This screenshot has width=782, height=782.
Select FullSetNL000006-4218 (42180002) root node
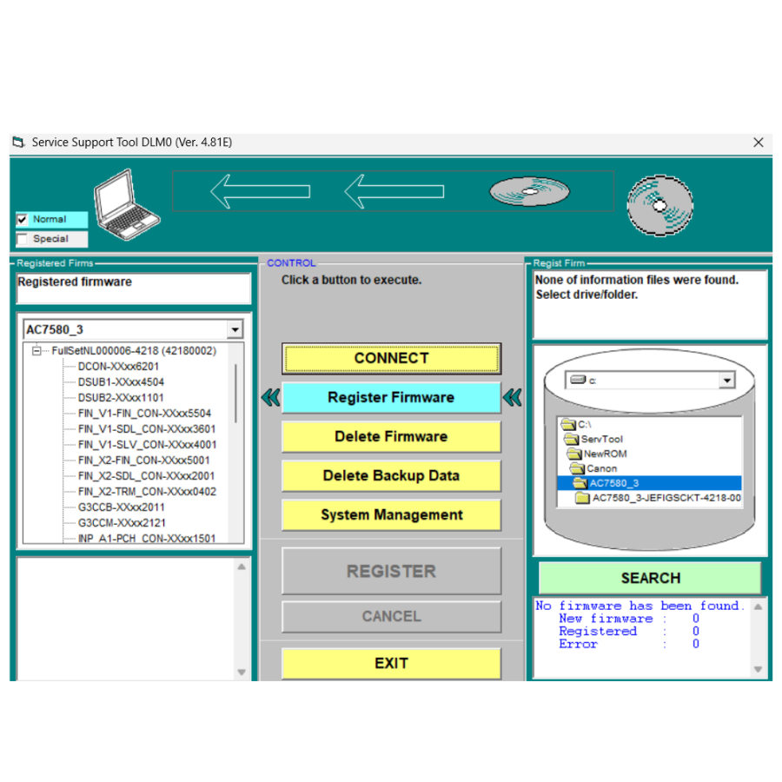coord(134,351)
